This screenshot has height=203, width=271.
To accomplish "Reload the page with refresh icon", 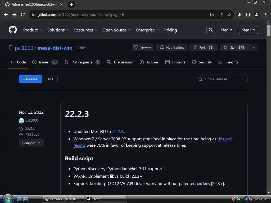I will point(23,15).
